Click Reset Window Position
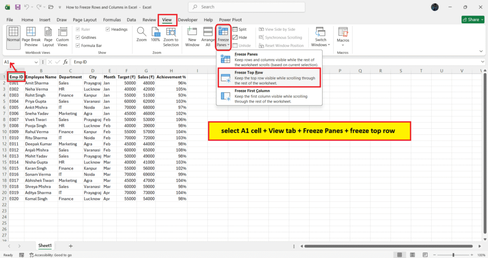This screenshot has width=488, height=258. point(281,45)
